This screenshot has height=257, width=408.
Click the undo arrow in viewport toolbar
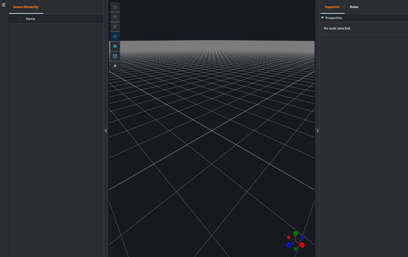115,7
